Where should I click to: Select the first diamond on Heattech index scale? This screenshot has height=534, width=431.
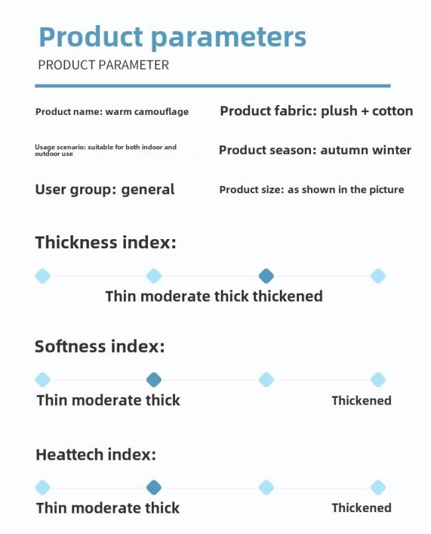(x=42, y=488)
